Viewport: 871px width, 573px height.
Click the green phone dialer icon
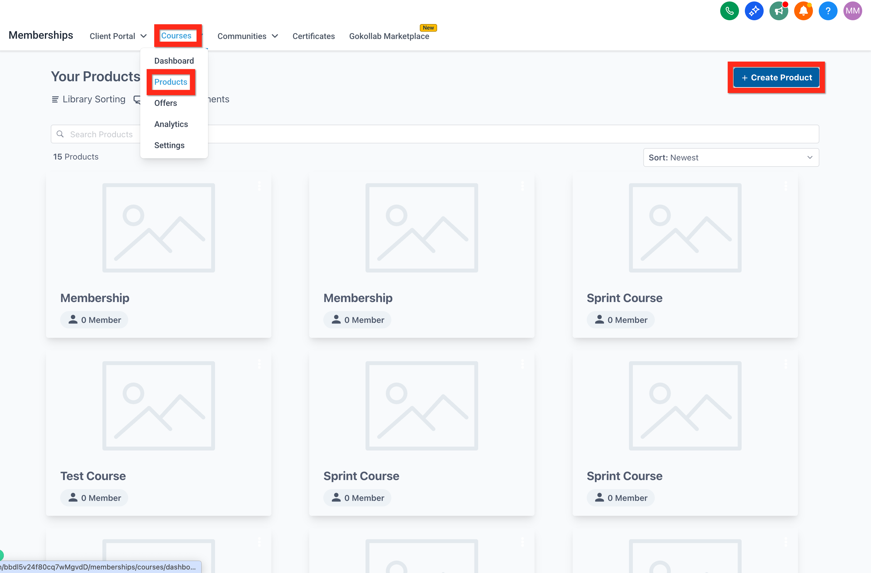point(729,11)
